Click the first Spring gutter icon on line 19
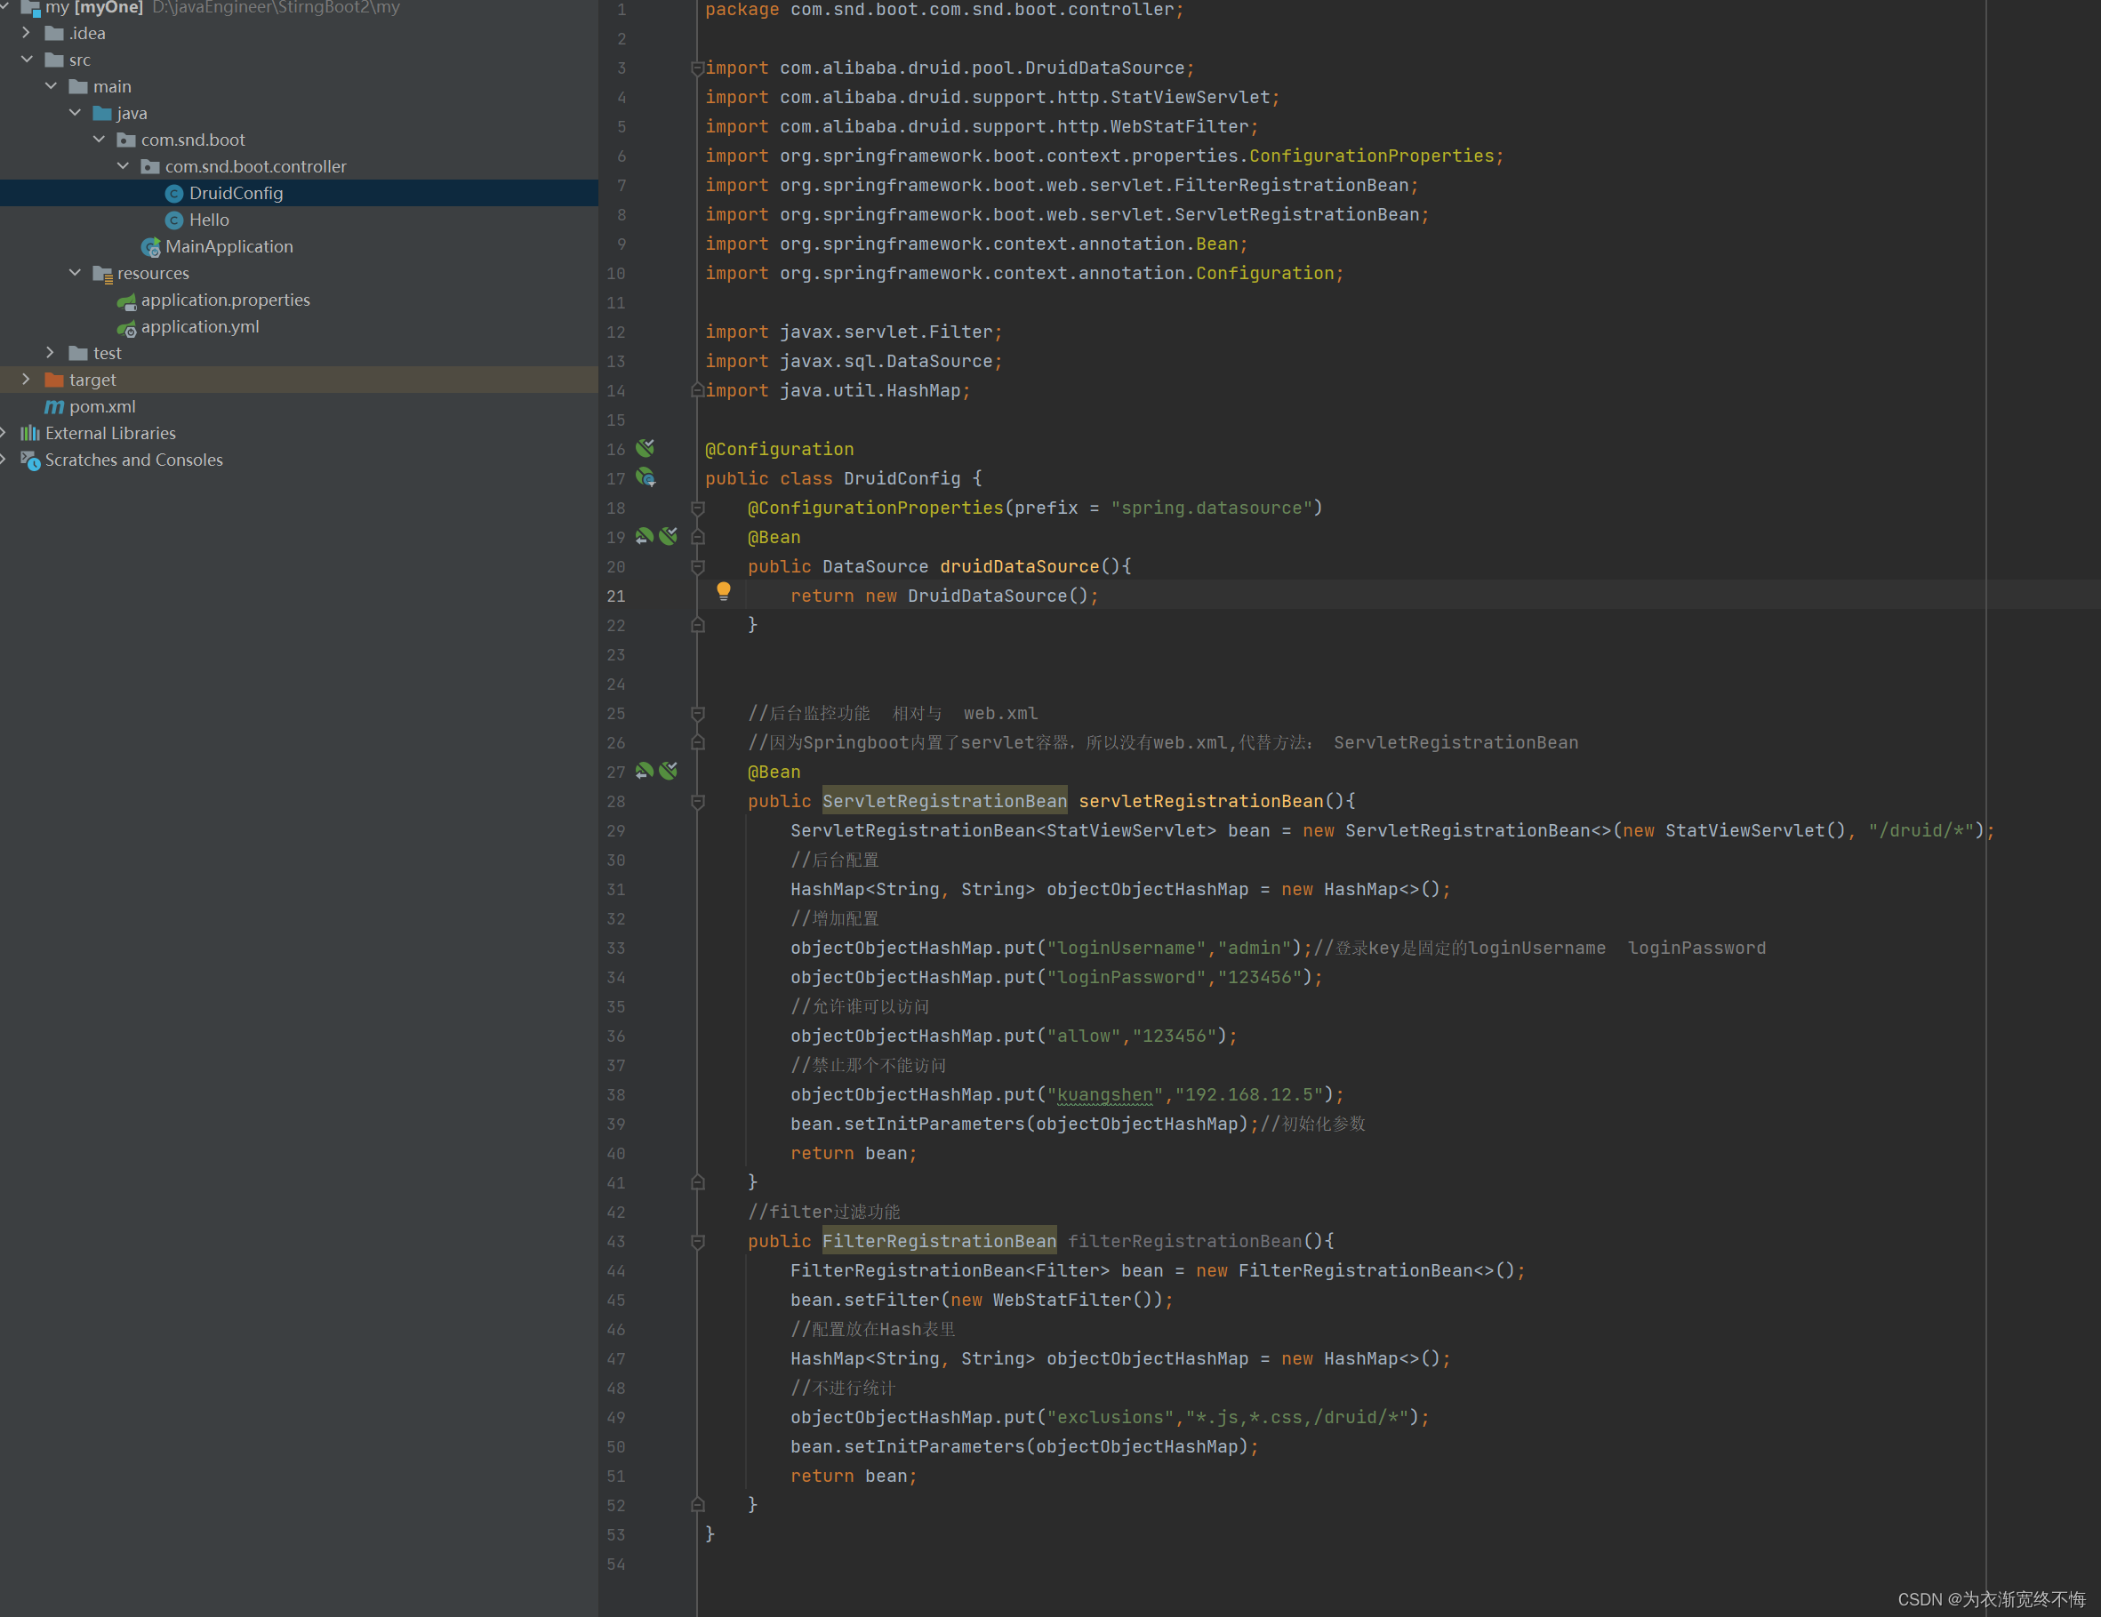The width and height of the screenshot is (2101, 1617). pos(645,536)
